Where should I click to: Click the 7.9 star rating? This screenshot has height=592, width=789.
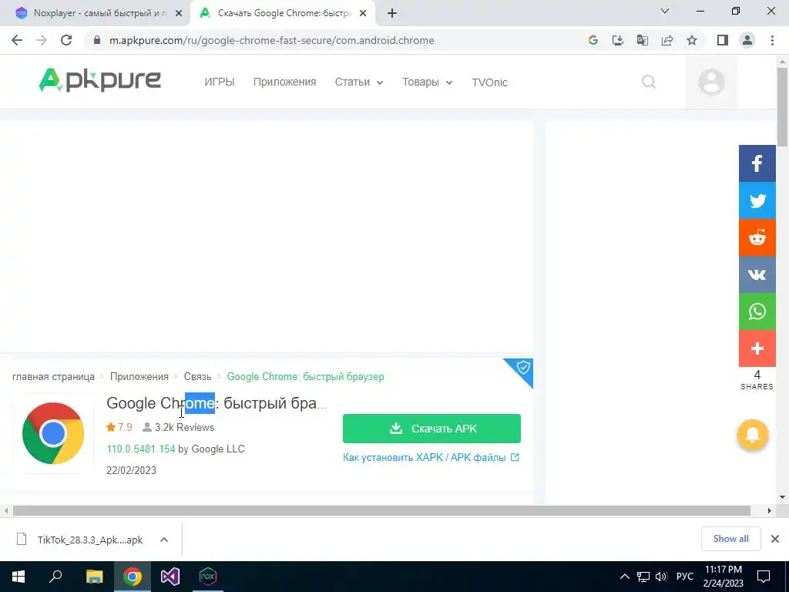tap(119, 427)
